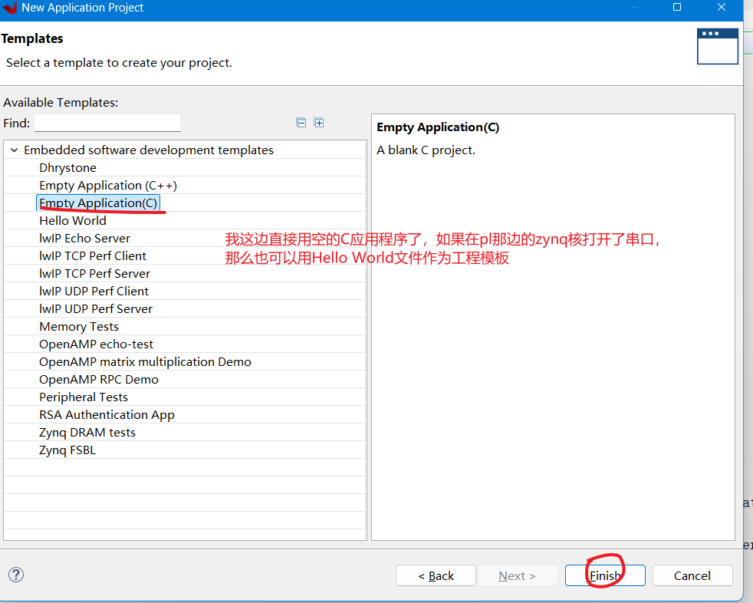Cancel the New Application Project dialog

(692, 575)
